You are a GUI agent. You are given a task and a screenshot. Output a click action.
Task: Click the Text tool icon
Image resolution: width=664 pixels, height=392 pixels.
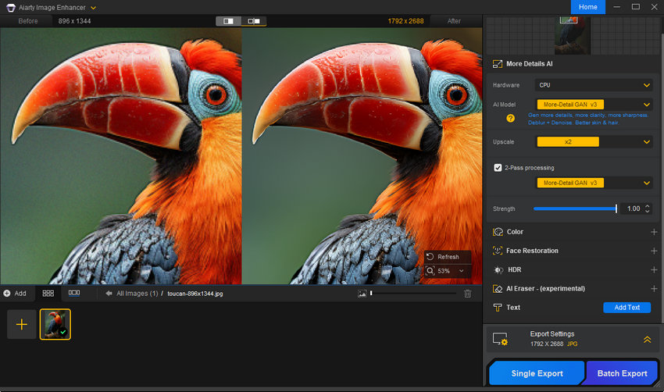click(x=498, y=308)
